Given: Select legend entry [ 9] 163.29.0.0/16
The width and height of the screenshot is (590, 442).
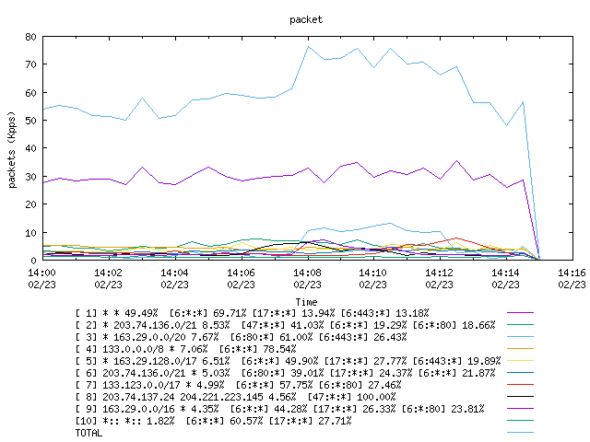Looking at the screenshot, I should [x=280, y=409].
